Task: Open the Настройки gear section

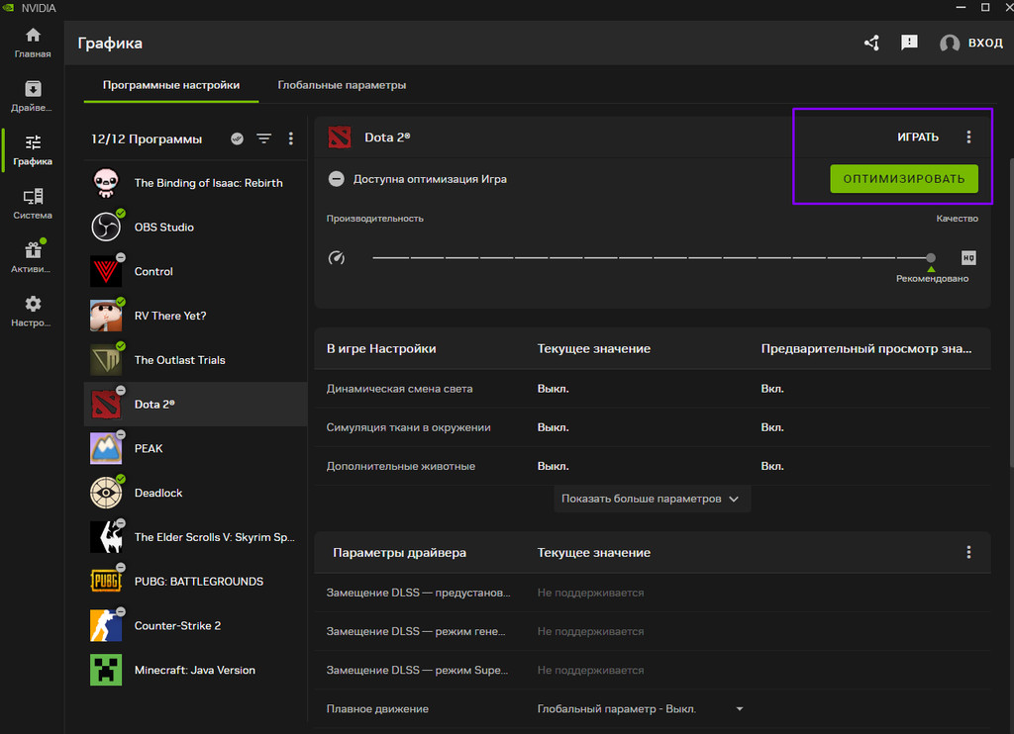Action: coord(33,311)
